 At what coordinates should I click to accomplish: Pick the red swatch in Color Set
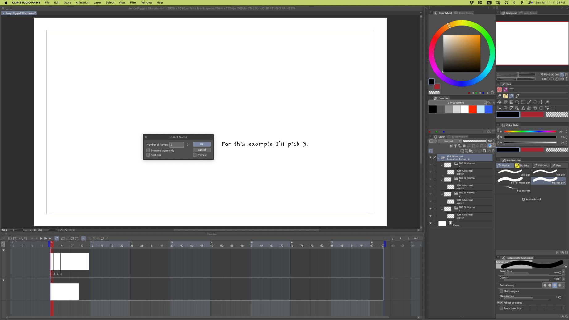tap(472, 109)
